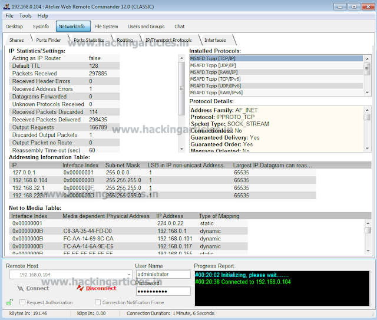The image size is (377, 320).
Task: Click Protocol Details scroll up arrow
Action: pyautogui.click(x=367, y=110)
